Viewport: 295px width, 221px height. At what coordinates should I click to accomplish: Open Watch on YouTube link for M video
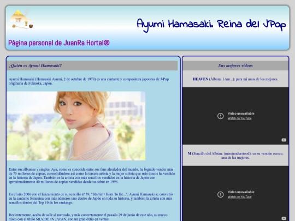(x=239, y=197)
